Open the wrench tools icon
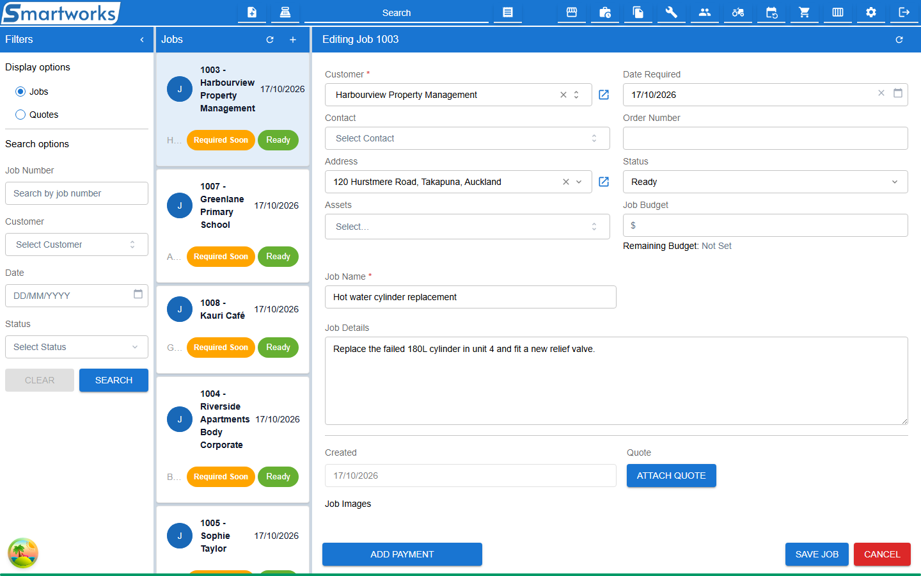The width and height of the screenshot is (921, 576). click(x=672, y=12)
